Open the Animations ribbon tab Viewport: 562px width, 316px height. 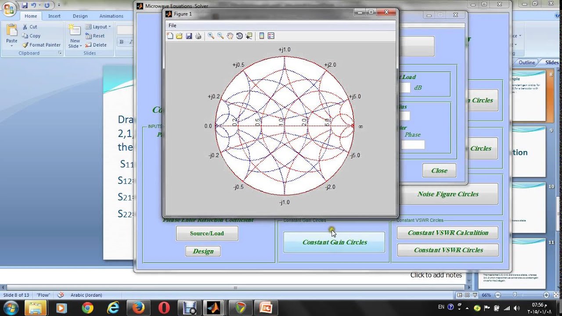click(112, 16)
